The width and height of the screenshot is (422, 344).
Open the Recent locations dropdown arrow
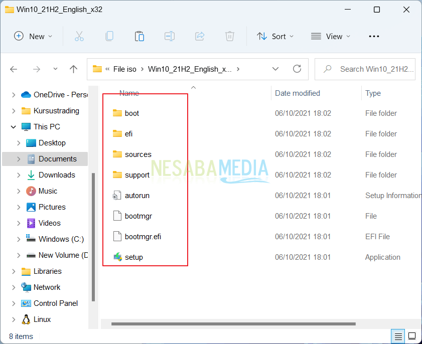point(55,69)
